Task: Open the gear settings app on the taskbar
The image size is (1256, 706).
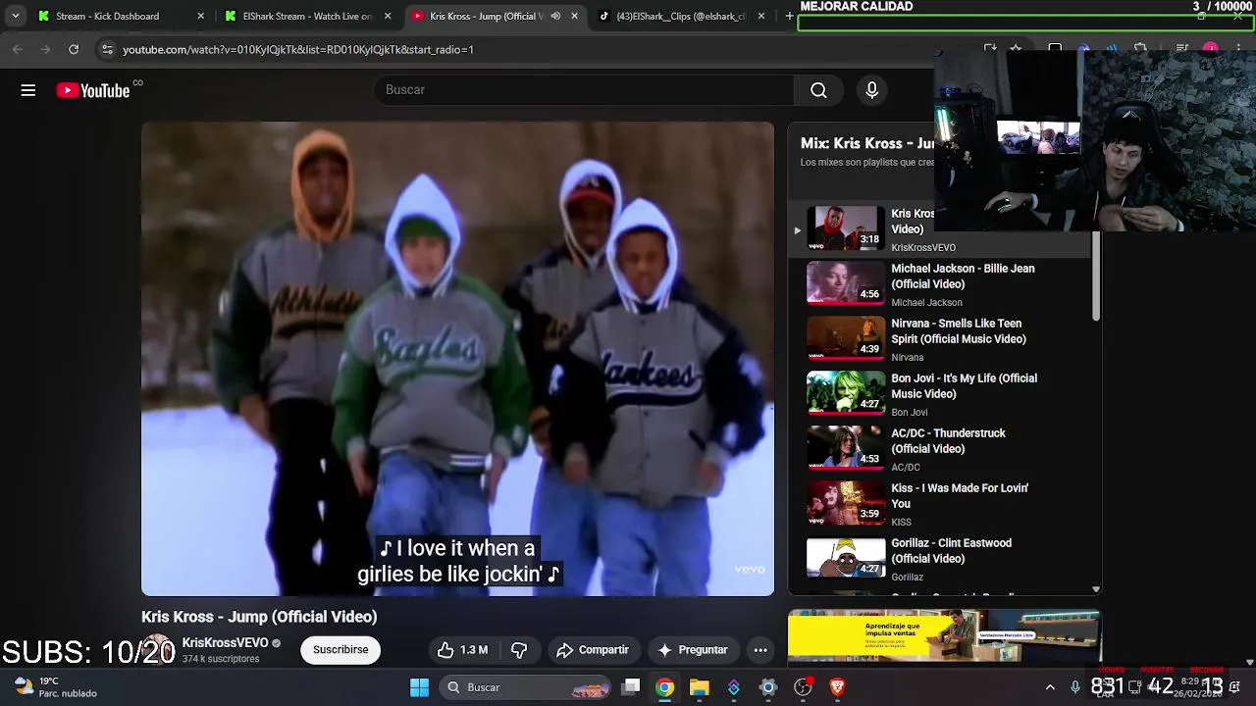Action: [768, 687]
